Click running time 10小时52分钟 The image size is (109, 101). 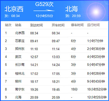(97, 89)
